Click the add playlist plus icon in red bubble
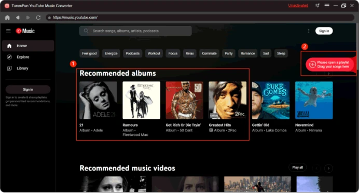This screenshot has height=193, width=359. (x=312, y=64)
